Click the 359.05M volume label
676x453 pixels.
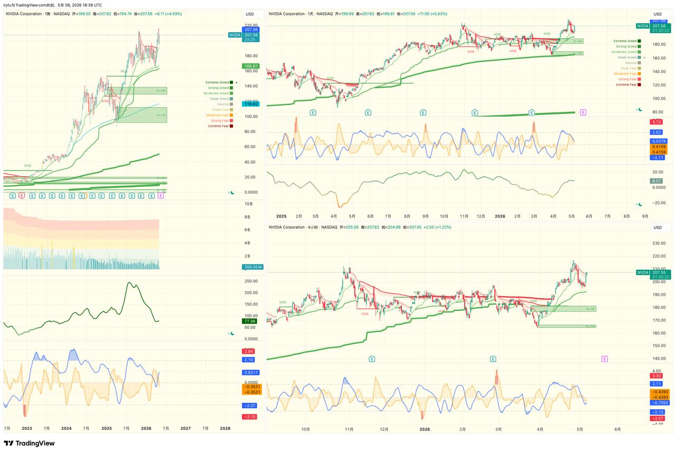point(252,267)
